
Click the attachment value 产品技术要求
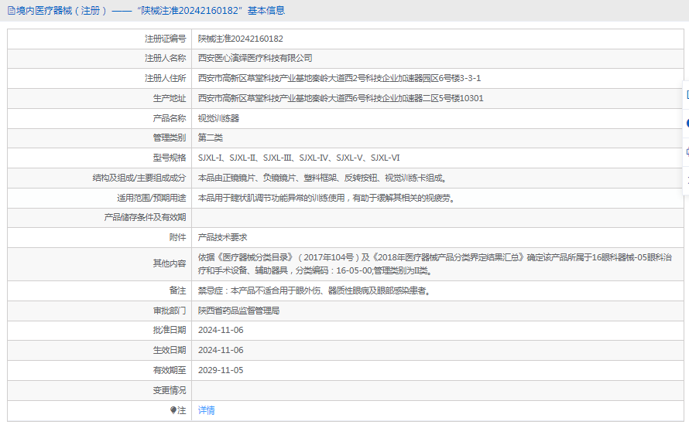coord(222,237)
